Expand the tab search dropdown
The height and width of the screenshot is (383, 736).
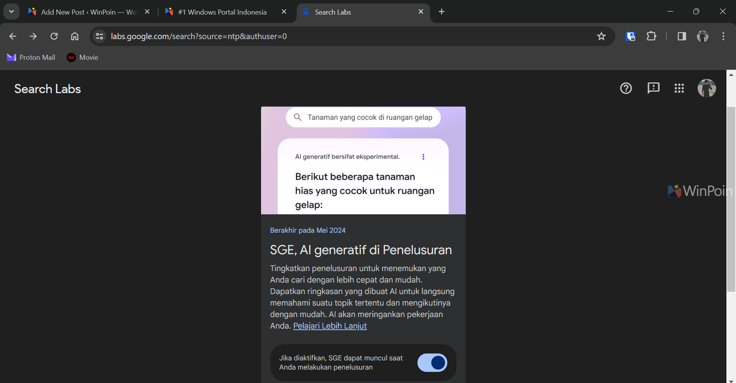11,12
